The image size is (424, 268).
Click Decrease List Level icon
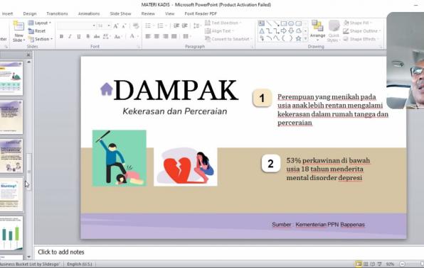[176, 26]
